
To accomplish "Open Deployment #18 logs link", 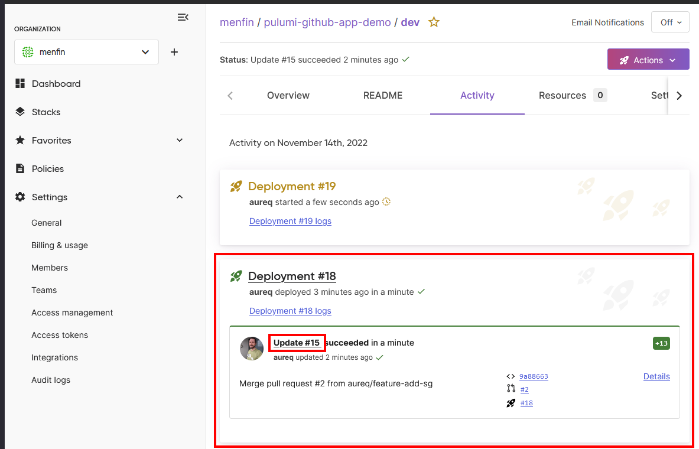I will (x=290, y=311).
